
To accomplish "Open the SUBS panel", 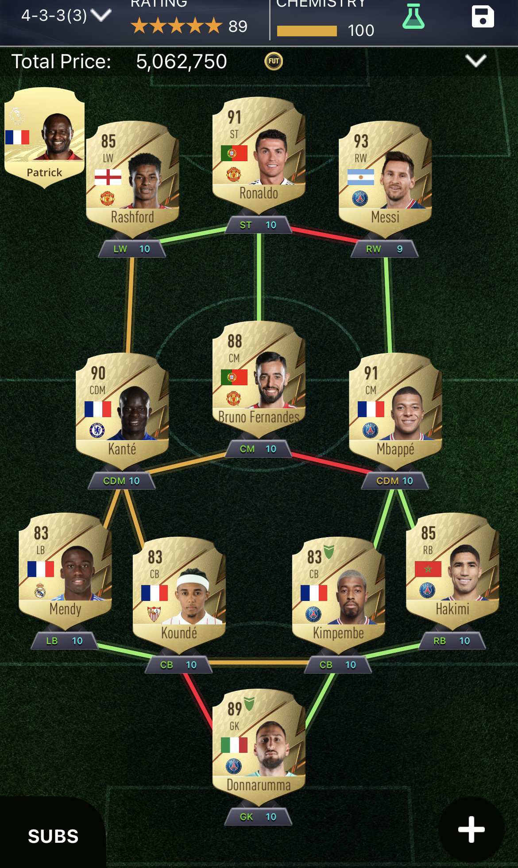I will coord(53,836).
